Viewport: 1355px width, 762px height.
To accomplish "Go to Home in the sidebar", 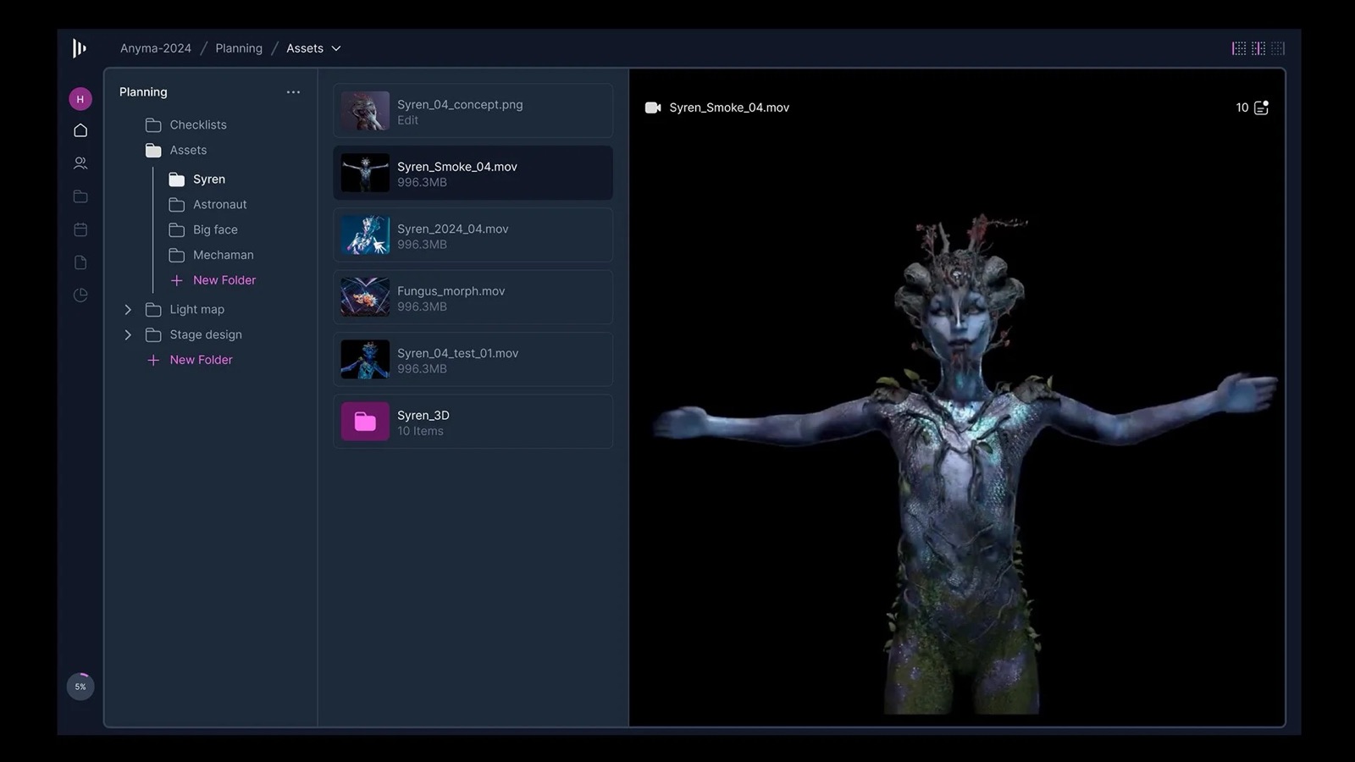I will click(x=80, y=130).
